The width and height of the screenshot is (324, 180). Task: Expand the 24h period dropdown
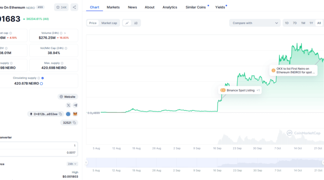pos(72,164)
